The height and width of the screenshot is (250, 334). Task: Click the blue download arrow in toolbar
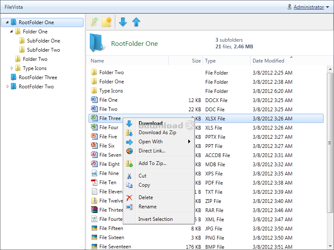123,22
